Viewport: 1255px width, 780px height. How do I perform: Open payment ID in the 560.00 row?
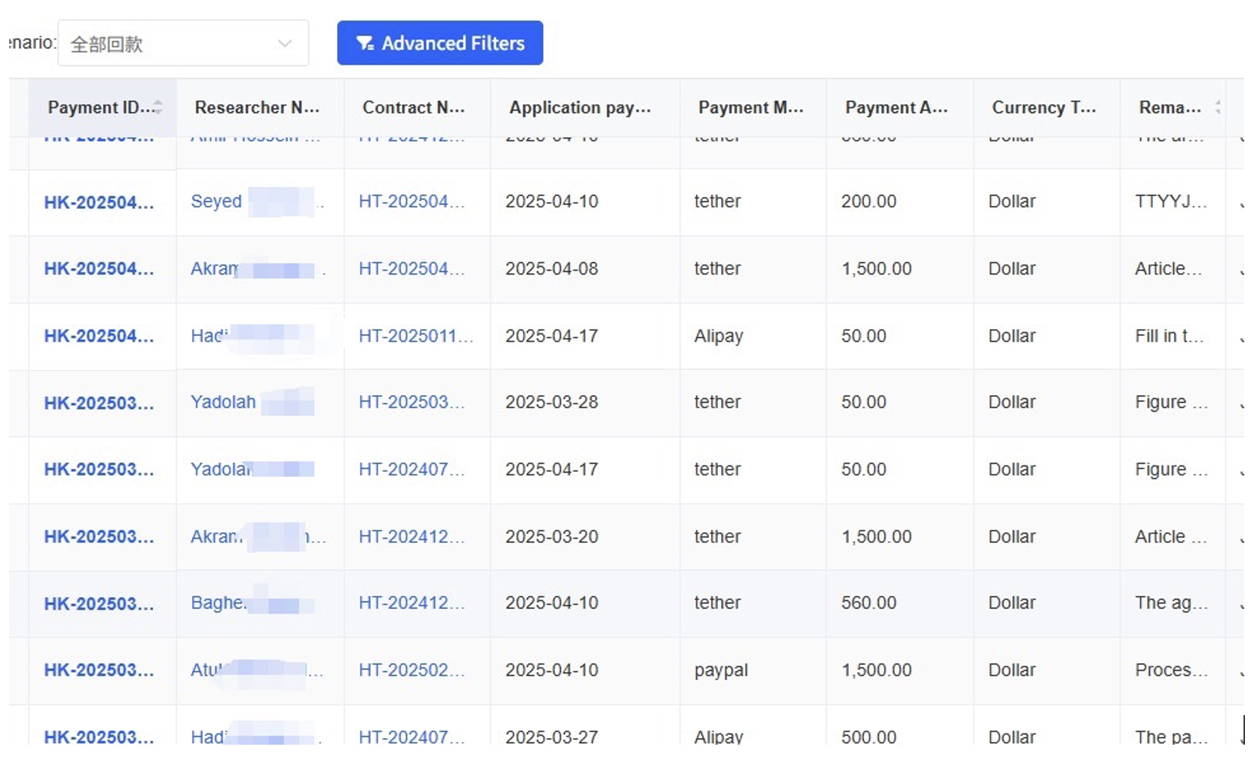point(99,604)
